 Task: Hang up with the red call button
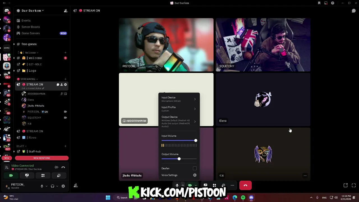(x=245, y=185)
